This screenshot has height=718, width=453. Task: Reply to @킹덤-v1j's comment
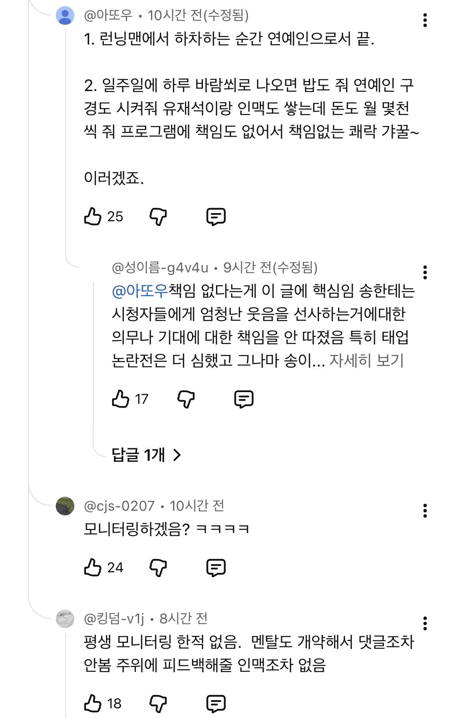[216, 703]
